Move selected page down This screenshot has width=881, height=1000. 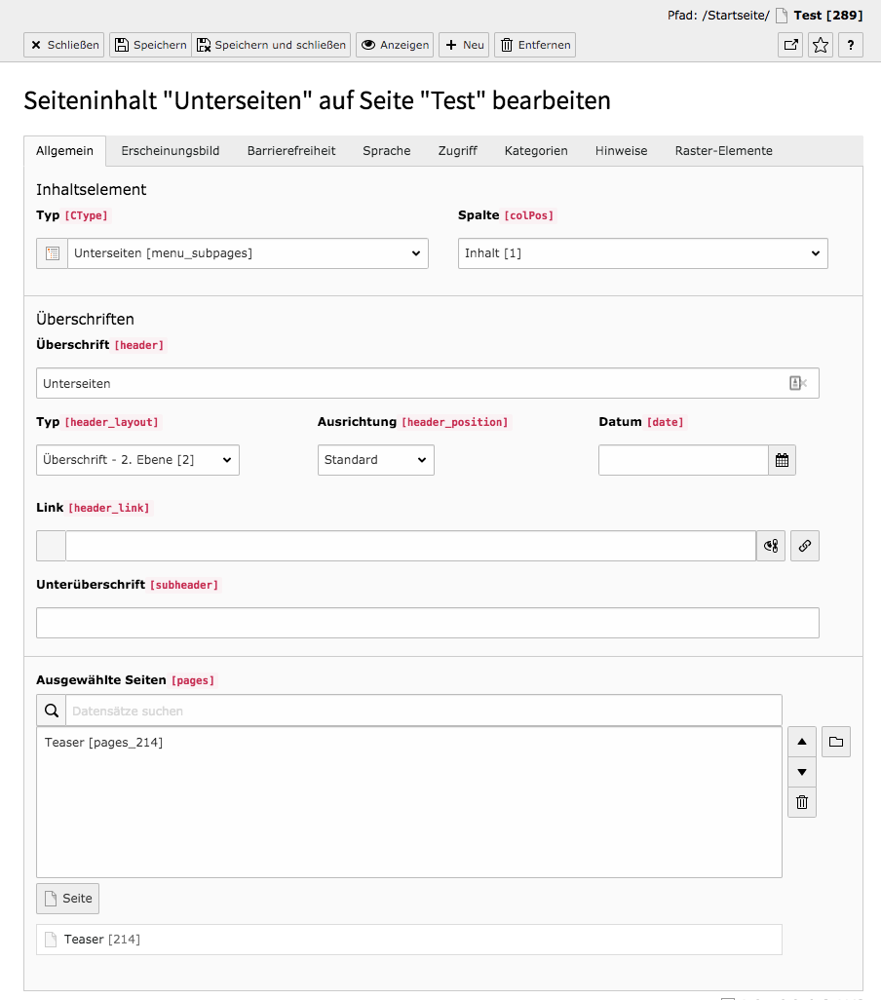(x=802, y=772)
